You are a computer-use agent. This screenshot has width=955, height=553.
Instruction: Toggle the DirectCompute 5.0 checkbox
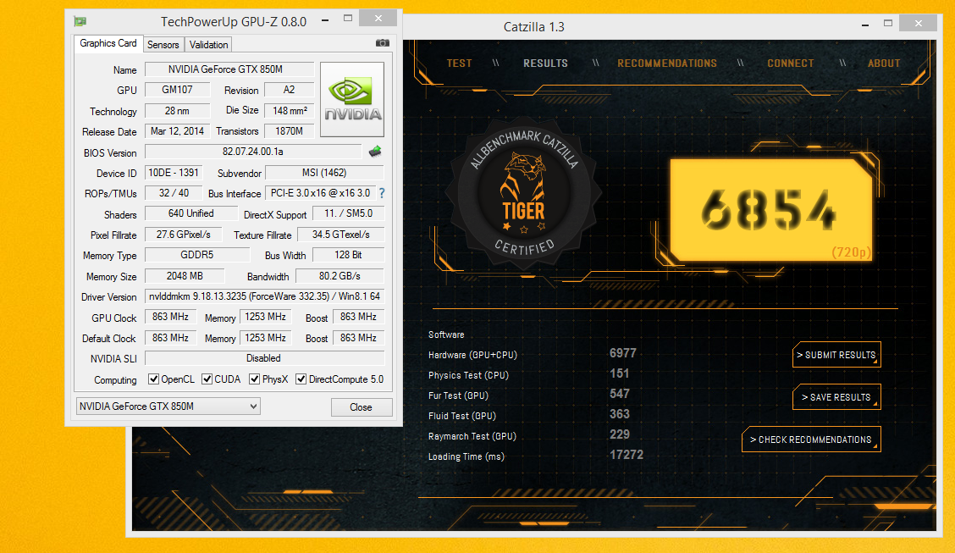pos(301,379)
